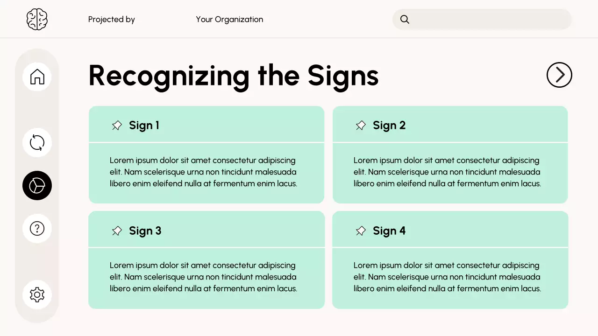Image resolution: width=598 pixels, height=336 pixels.
Task: Click the brain logo icon
Action: [37, 20]
